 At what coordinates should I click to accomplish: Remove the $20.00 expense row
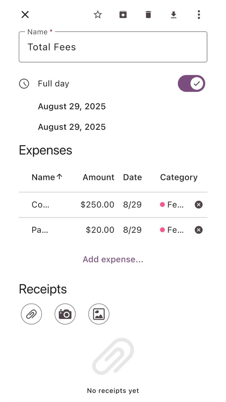point(199,230)
